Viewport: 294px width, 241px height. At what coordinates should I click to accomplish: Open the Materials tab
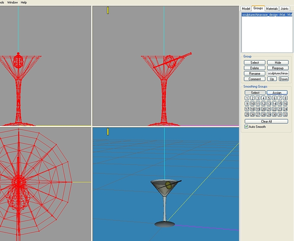pos(272,8)
